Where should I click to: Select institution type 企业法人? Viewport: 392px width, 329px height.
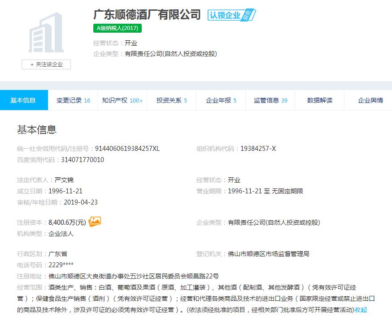(61, 234)
